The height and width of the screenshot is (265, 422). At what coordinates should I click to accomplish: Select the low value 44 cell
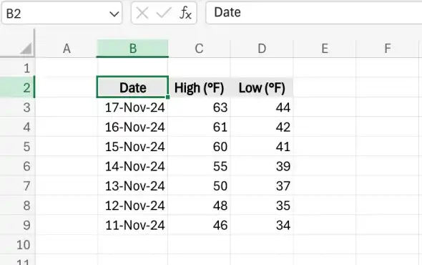pos(262,107)
